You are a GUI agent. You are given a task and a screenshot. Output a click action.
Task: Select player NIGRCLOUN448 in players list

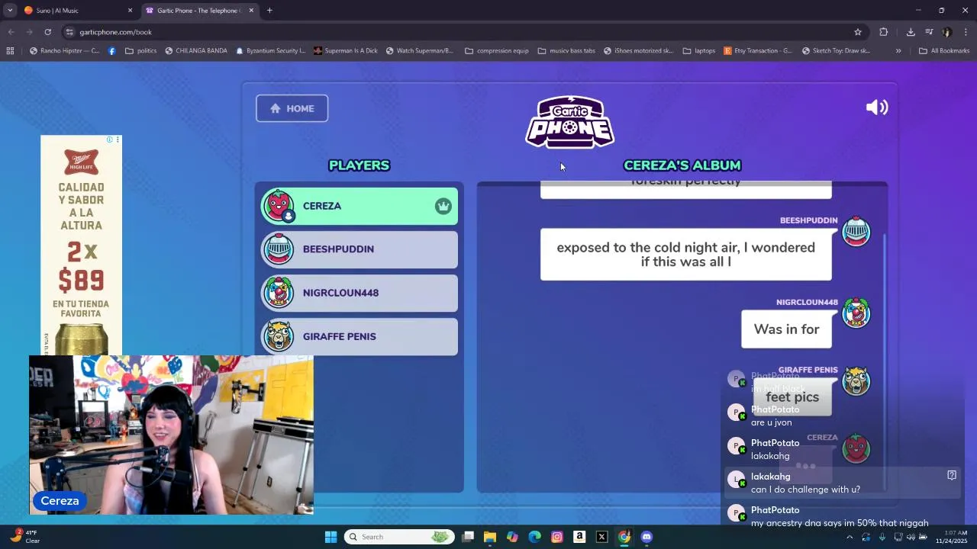pos(359,293)
